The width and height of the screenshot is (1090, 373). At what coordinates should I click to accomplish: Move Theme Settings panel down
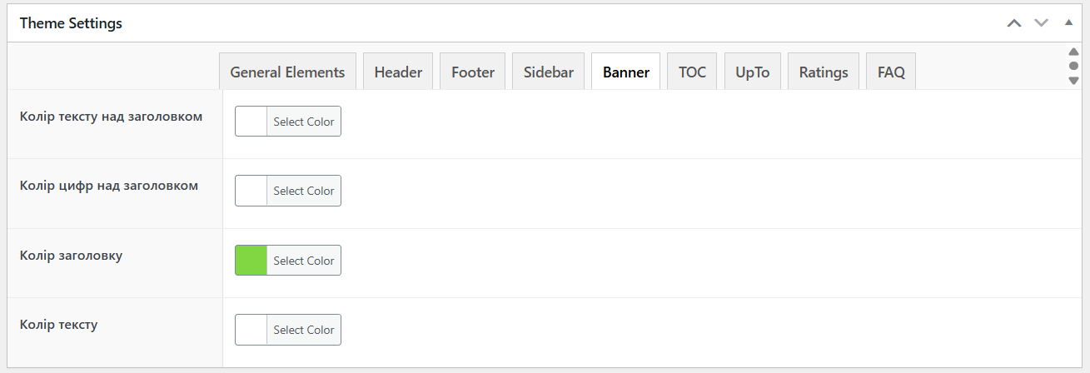[x=1041, y=23]
